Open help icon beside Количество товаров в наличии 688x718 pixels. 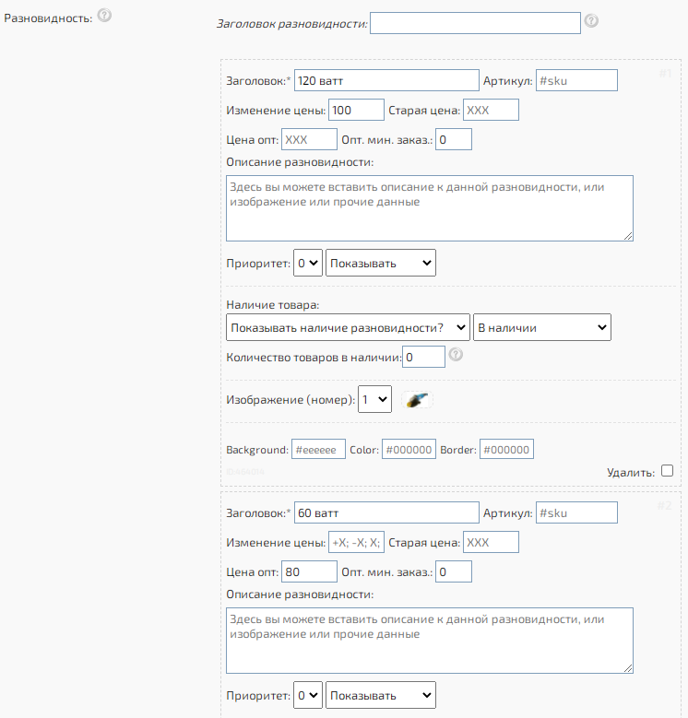(455, 356)
